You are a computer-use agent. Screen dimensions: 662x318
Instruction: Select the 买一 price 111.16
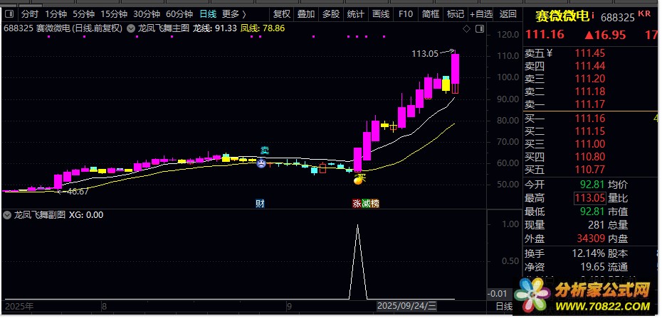(590, 119)
